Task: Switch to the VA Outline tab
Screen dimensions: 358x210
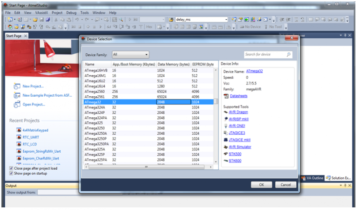Action: (312, 178)
